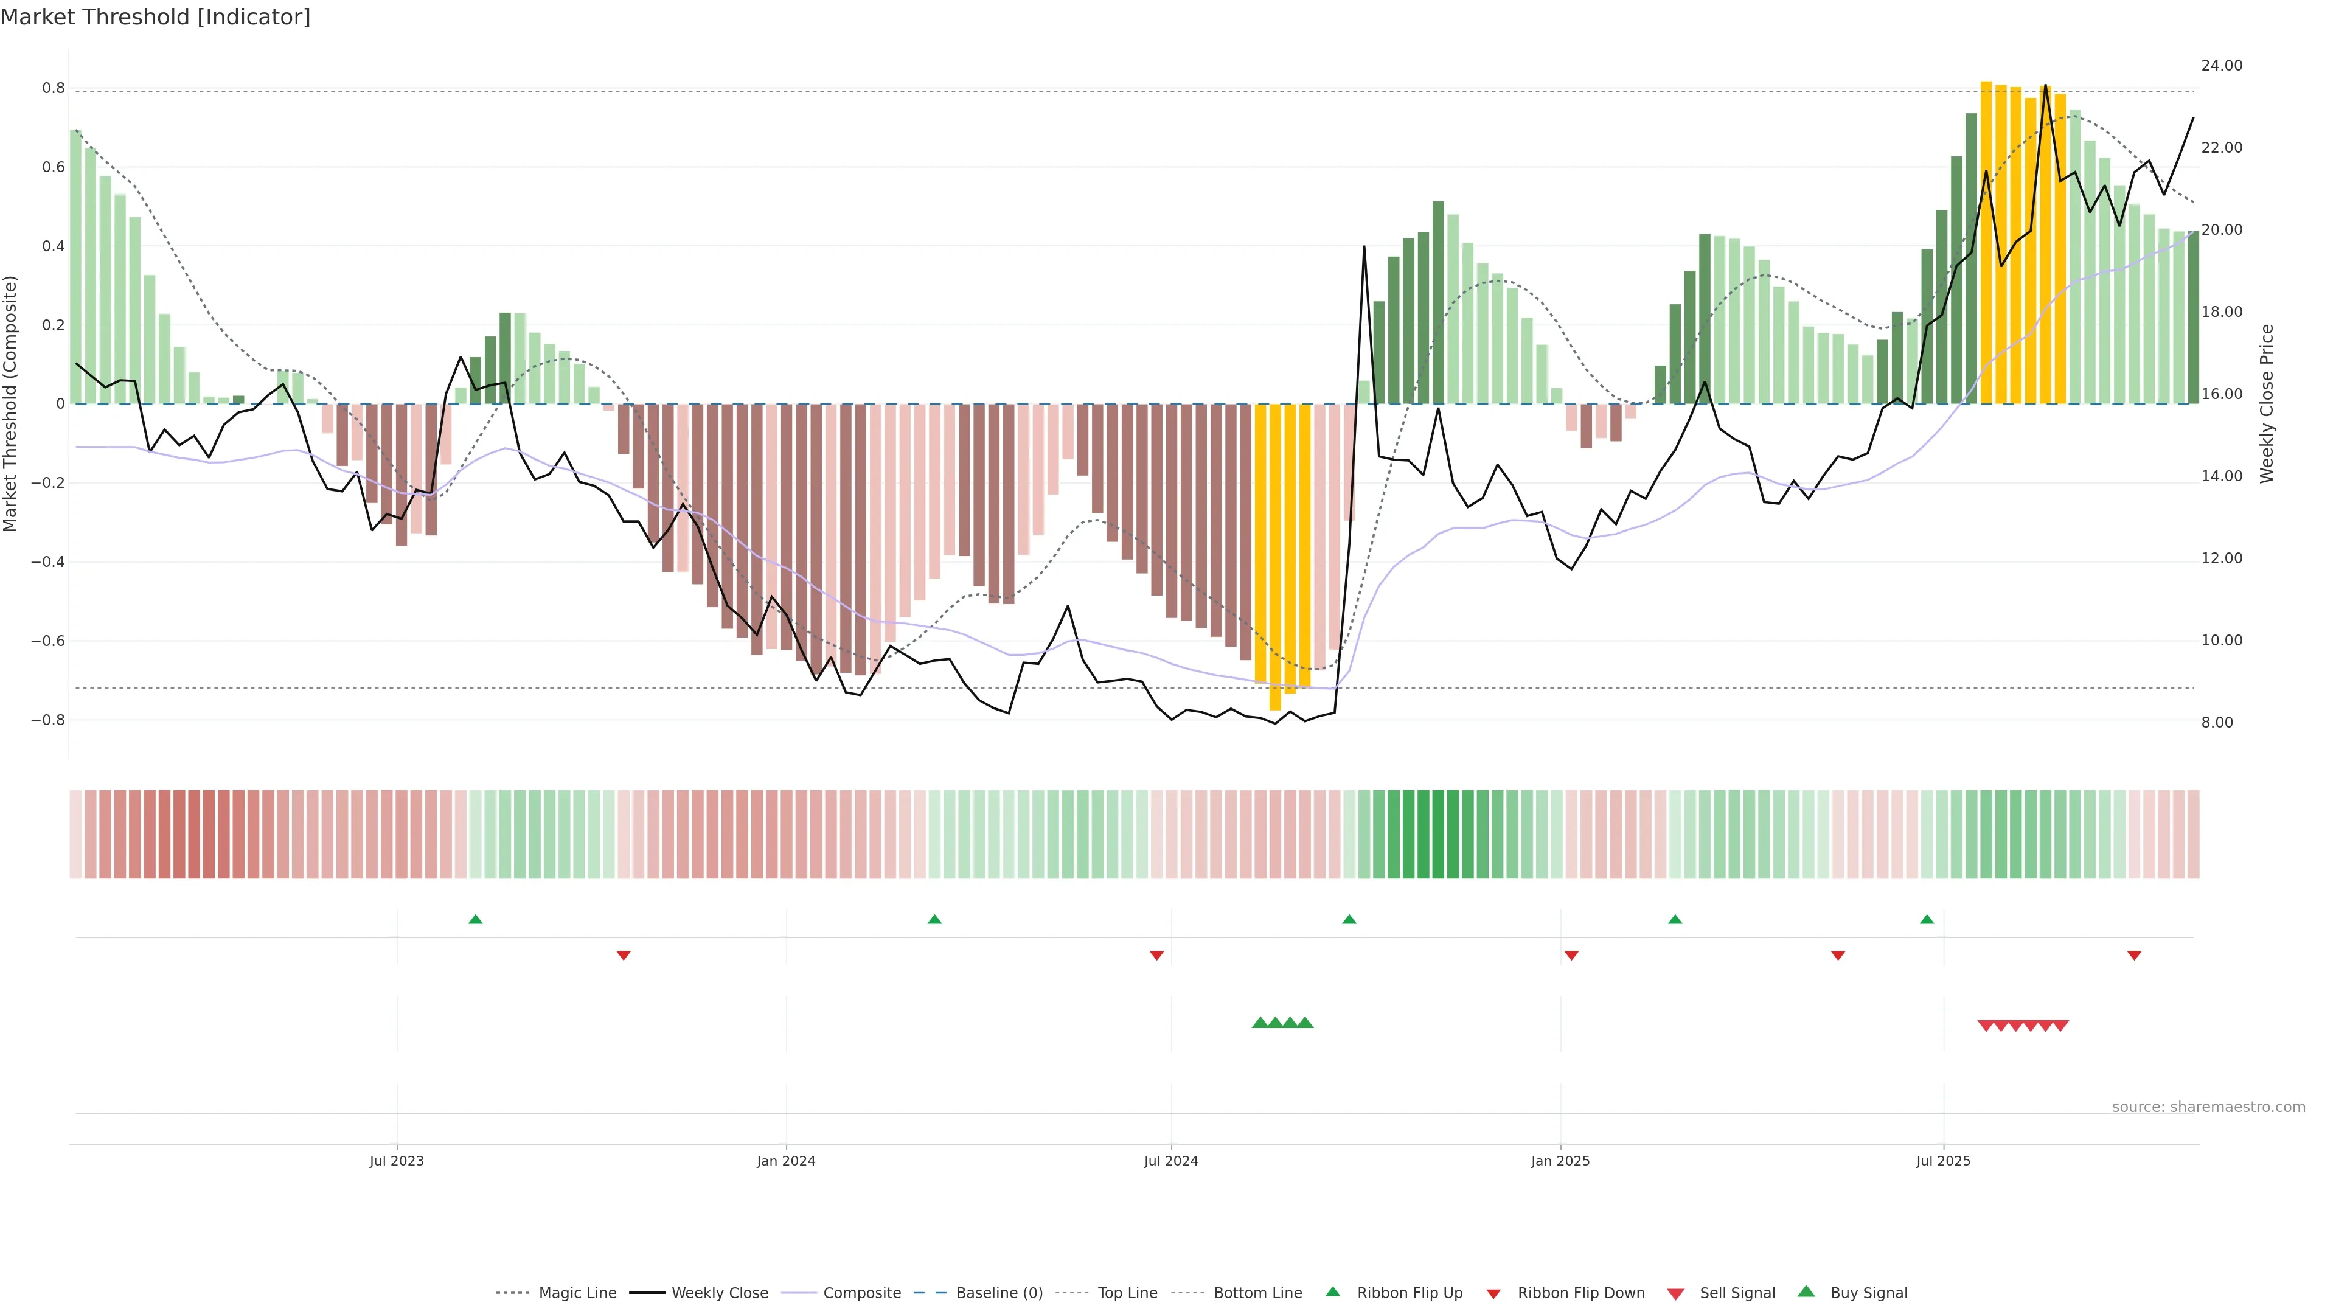Hide the Weekly Close series in legend

[719, 1293]
